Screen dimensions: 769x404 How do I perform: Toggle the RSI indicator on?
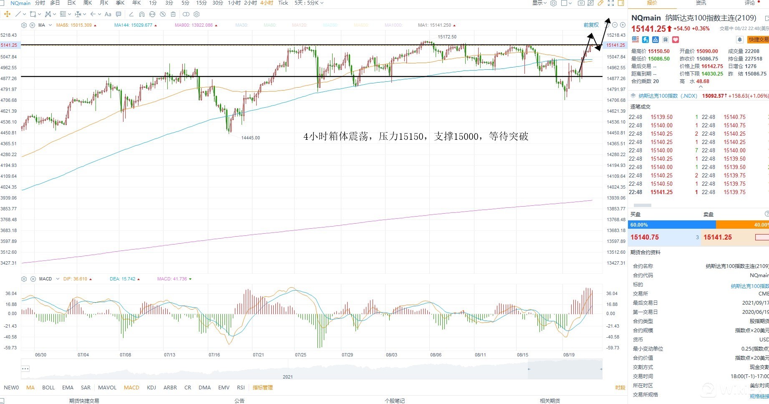click(241, 387)
